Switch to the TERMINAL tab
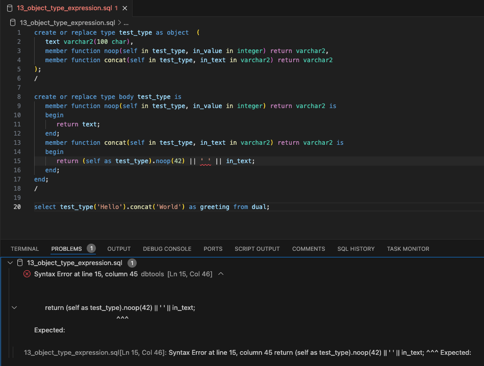 click(x=24, y=249)
